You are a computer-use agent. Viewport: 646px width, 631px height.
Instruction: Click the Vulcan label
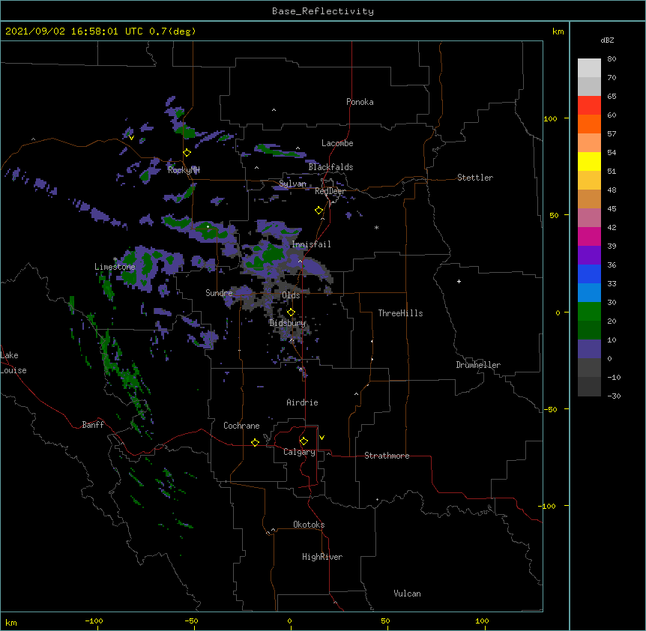coord(407,594)
